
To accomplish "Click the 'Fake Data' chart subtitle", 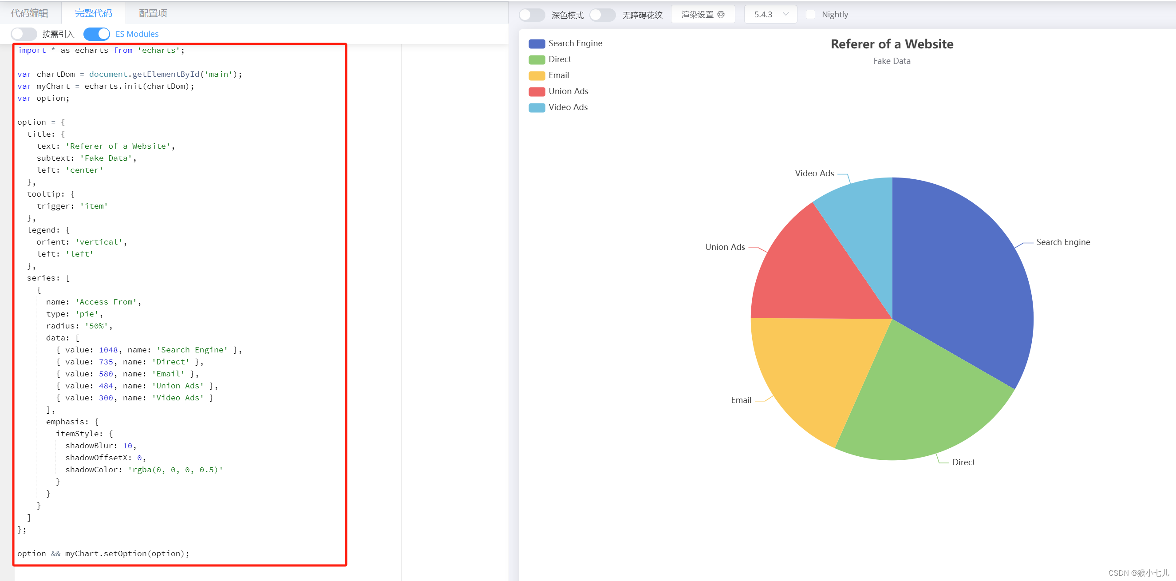I will [x=892, y=61].
